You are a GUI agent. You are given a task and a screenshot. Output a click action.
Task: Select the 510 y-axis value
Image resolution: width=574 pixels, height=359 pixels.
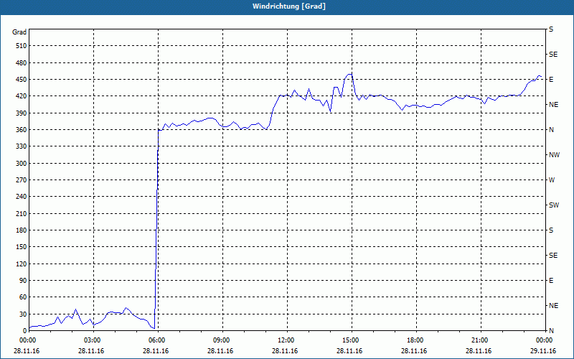tap(22, 46)
